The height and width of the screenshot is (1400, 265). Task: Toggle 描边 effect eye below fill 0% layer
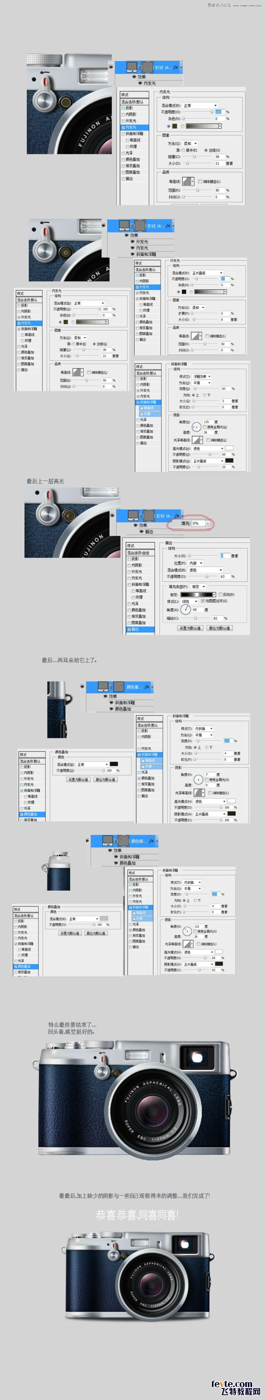[x=142, y=532]
